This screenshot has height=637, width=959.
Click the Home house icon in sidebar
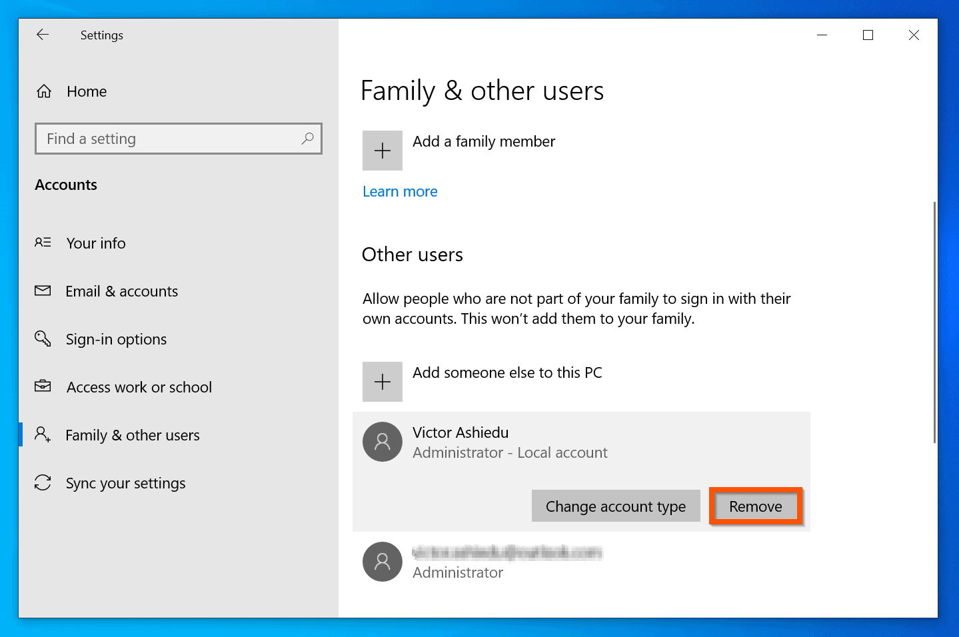tap(43, 91)
